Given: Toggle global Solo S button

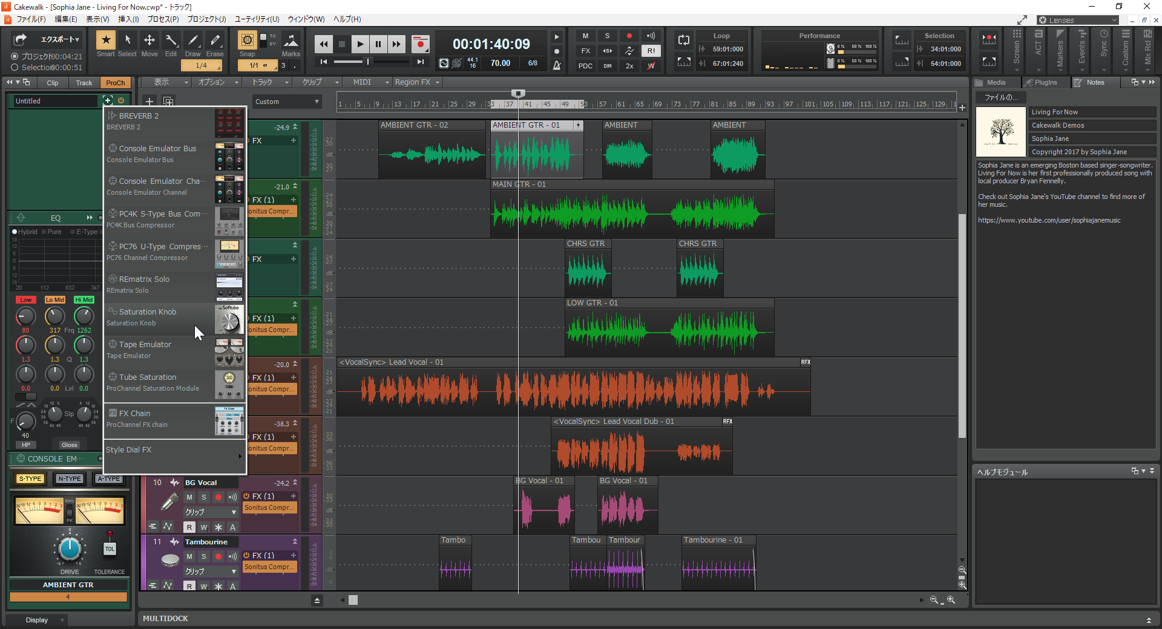Looking at the screenshot, I should click(x=607, y=36).
